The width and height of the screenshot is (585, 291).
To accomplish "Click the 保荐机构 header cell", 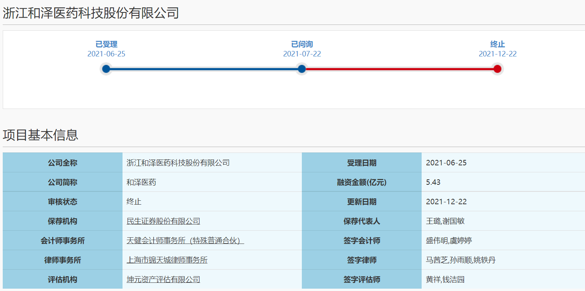I will [63, 221].
